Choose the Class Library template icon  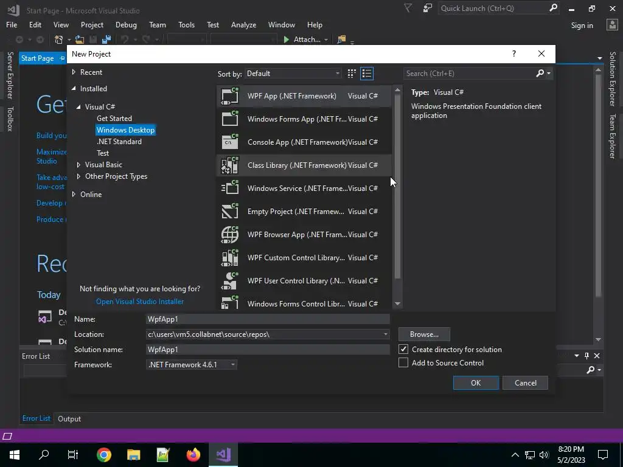(x=229, y=165)
